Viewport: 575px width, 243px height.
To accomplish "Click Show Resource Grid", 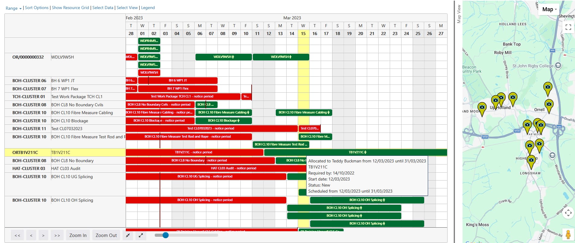I will click(70, 8).
